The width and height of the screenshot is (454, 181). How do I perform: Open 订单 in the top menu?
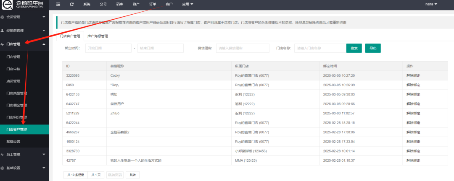[153, 4]
